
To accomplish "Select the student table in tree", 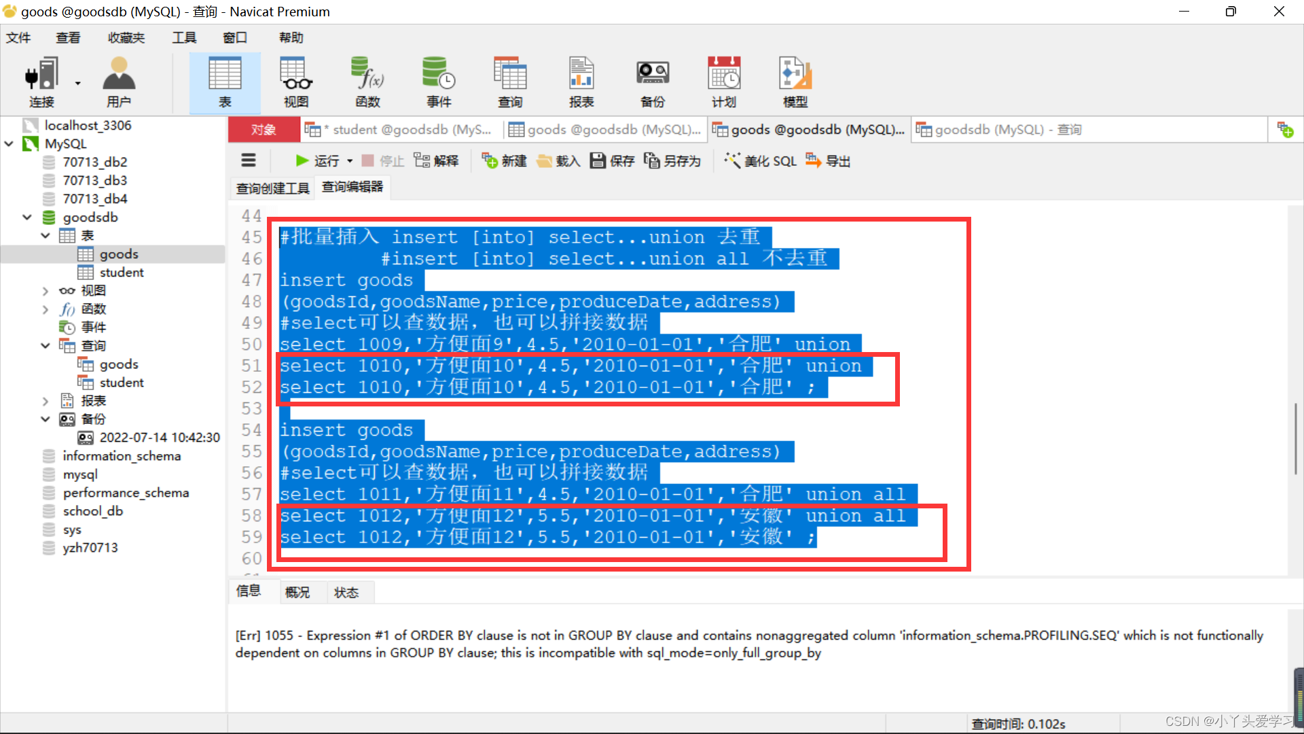I will pos(121,272).
